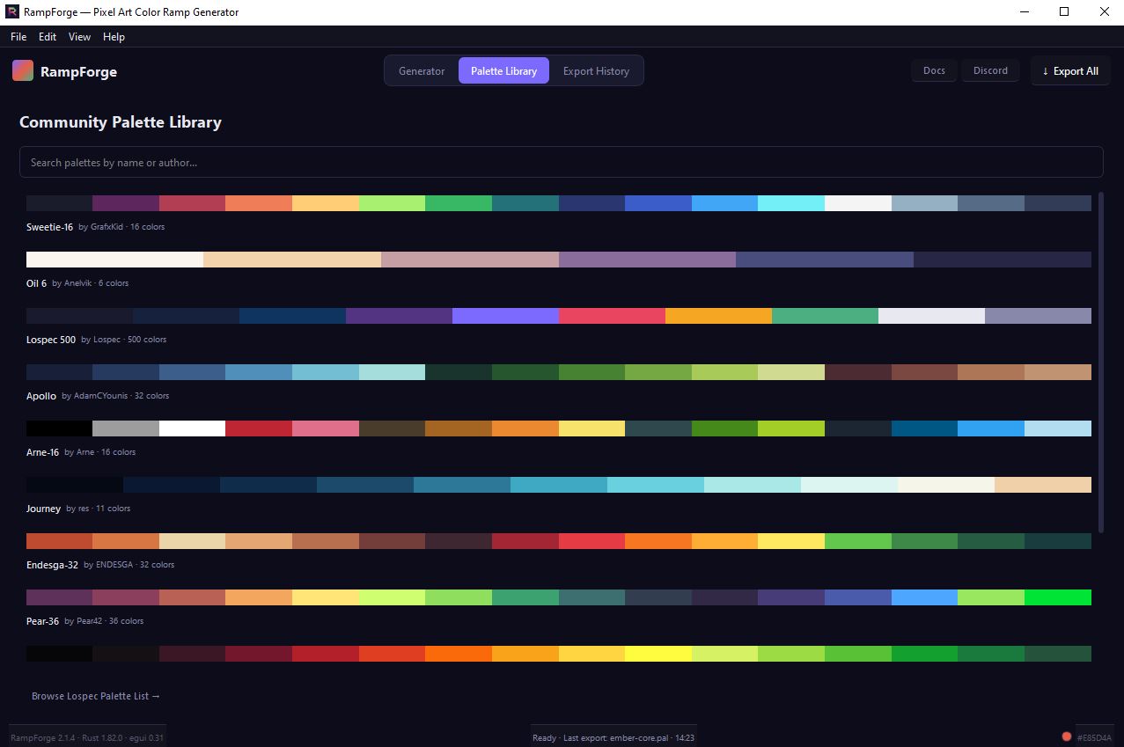Choose the green swatch in Lospec 500
Screen dimensions: 1124x747
[825, 316]
